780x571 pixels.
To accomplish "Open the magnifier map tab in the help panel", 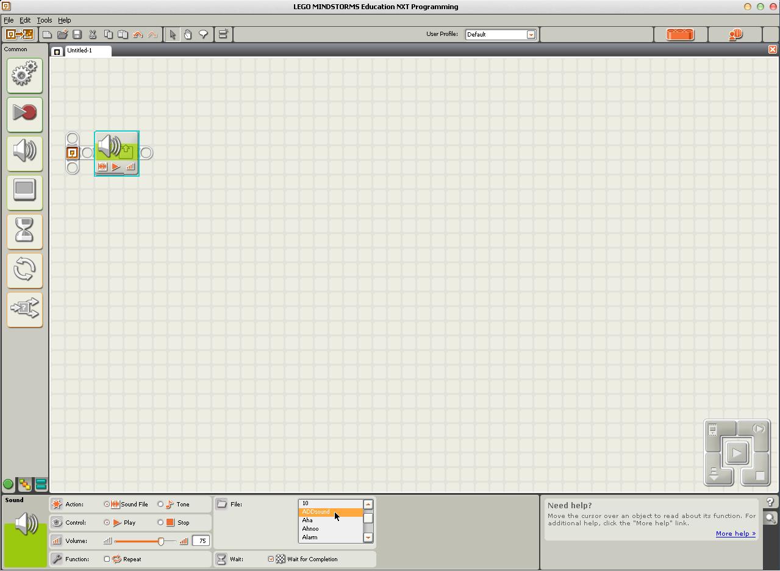I will 771,518.
